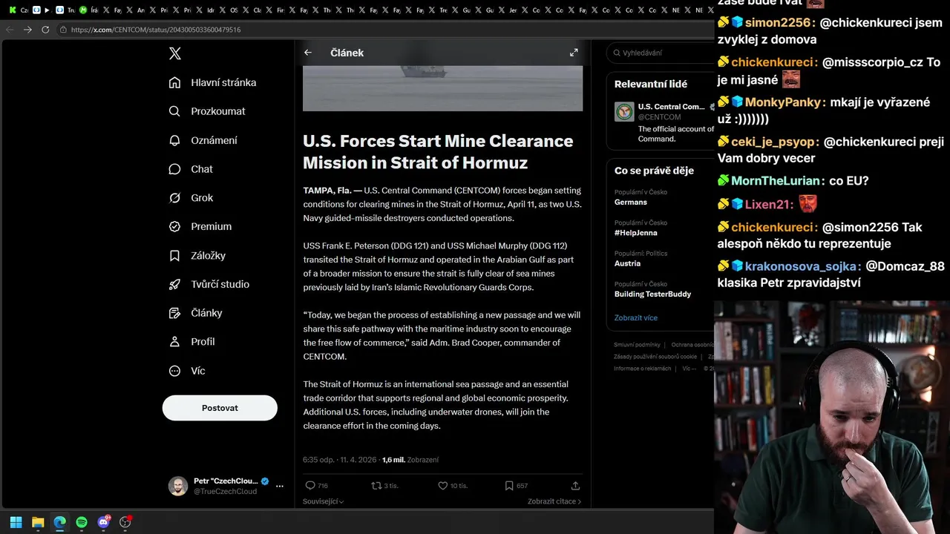This screenshot has width=950, height=534.
Task: Click the browser forward arrow
Action: (x=27, y=30)
